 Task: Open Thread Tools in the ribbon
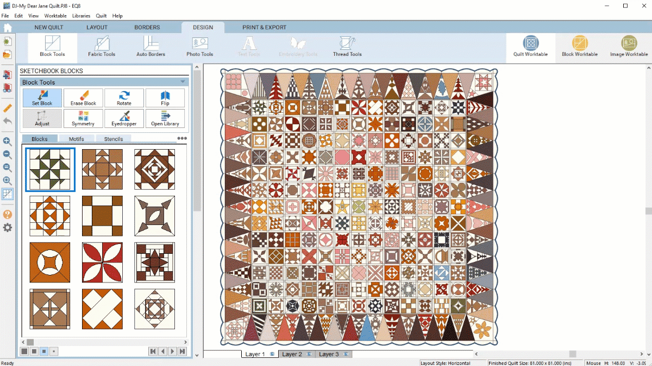[x=347, y=46]
